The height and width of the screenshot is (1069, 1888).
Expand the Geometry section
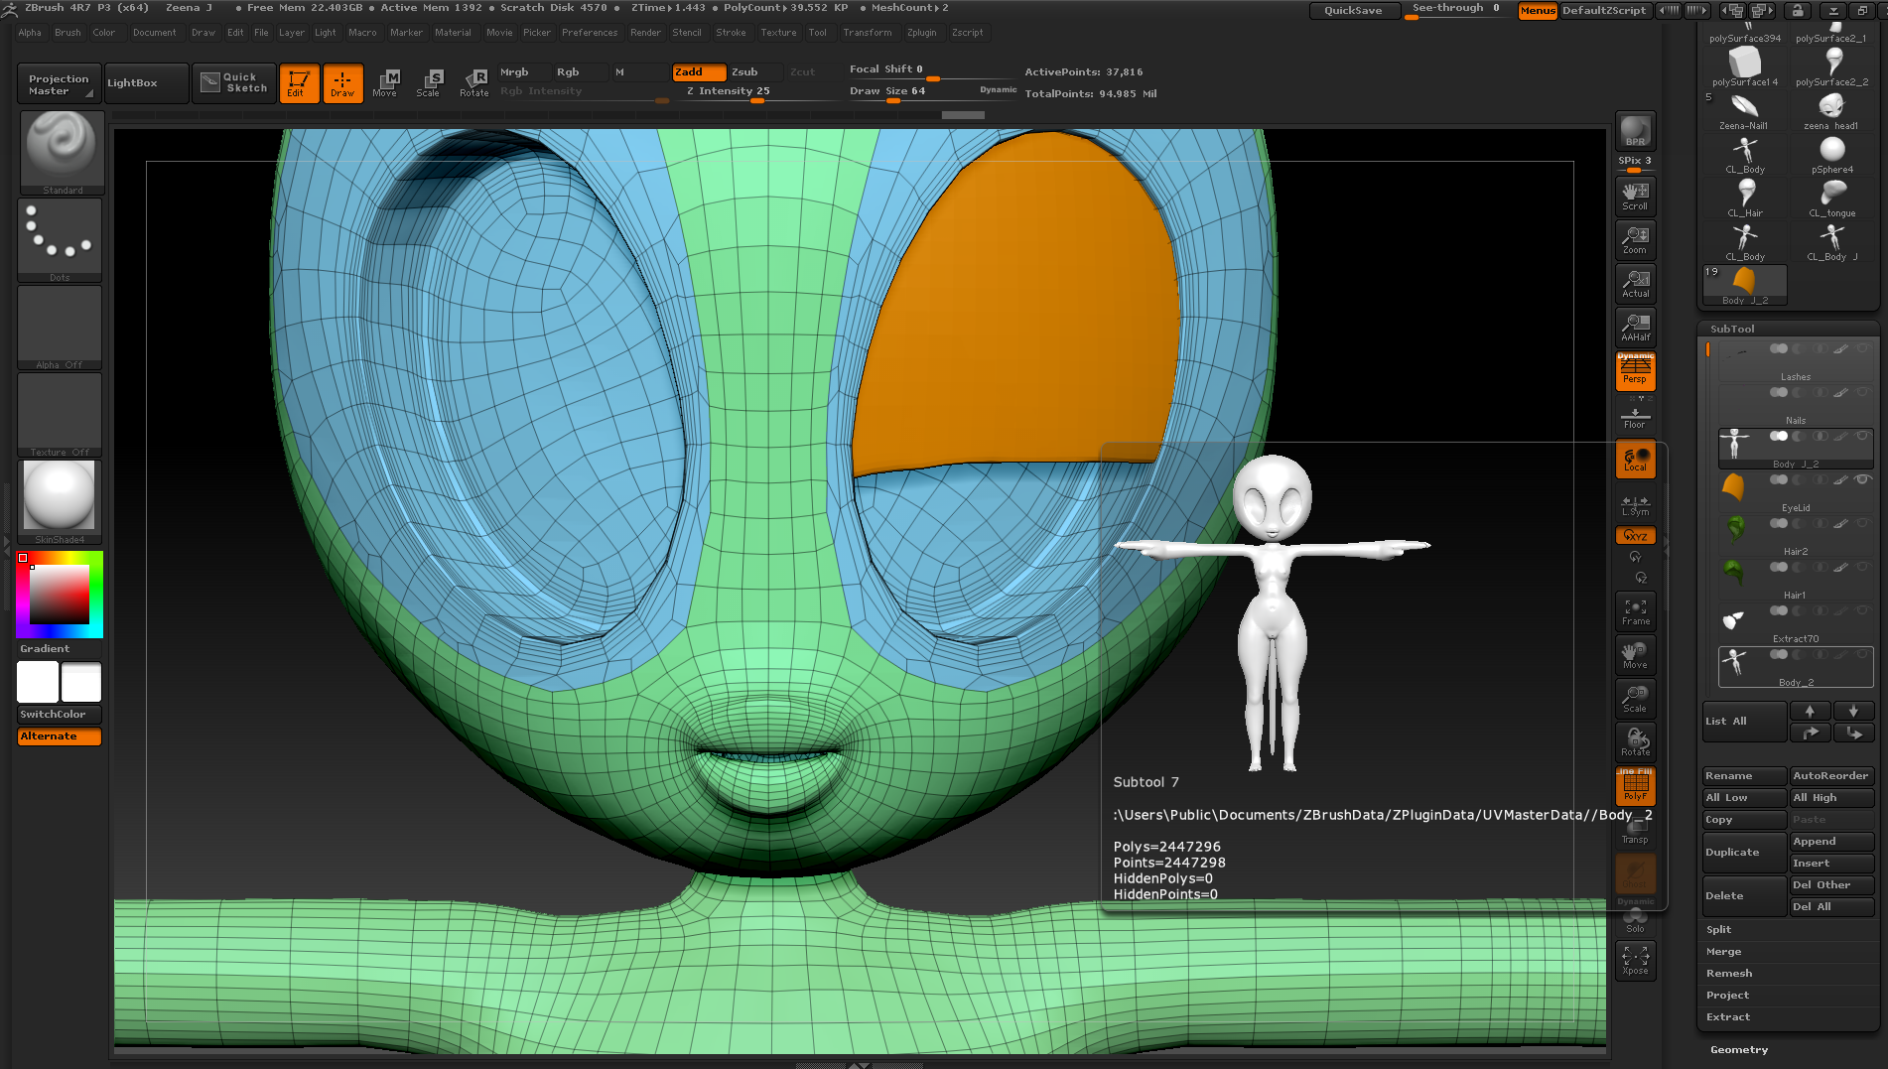[1738, 1049]
